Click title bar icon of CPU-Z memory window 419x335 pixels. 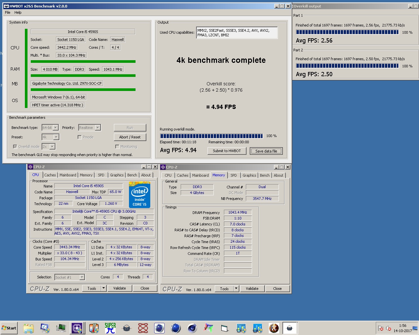click(x=163, y=167)
